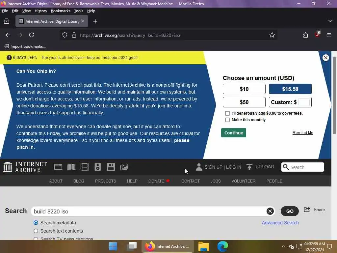The height and width of the screenshot is (253, 337).
Task: Close the Internet Archive tab
Action: click(x=83, y=21)
